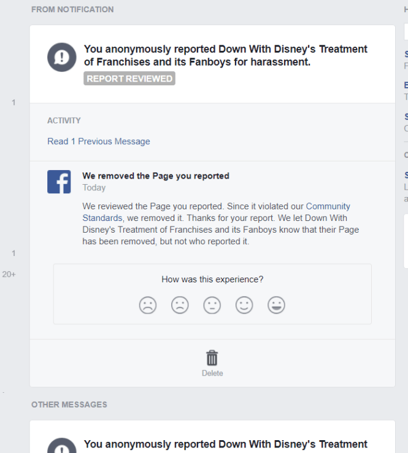Click the REPORT REVIEWED badge
This screenshot has height=453, width=408.
129,79
